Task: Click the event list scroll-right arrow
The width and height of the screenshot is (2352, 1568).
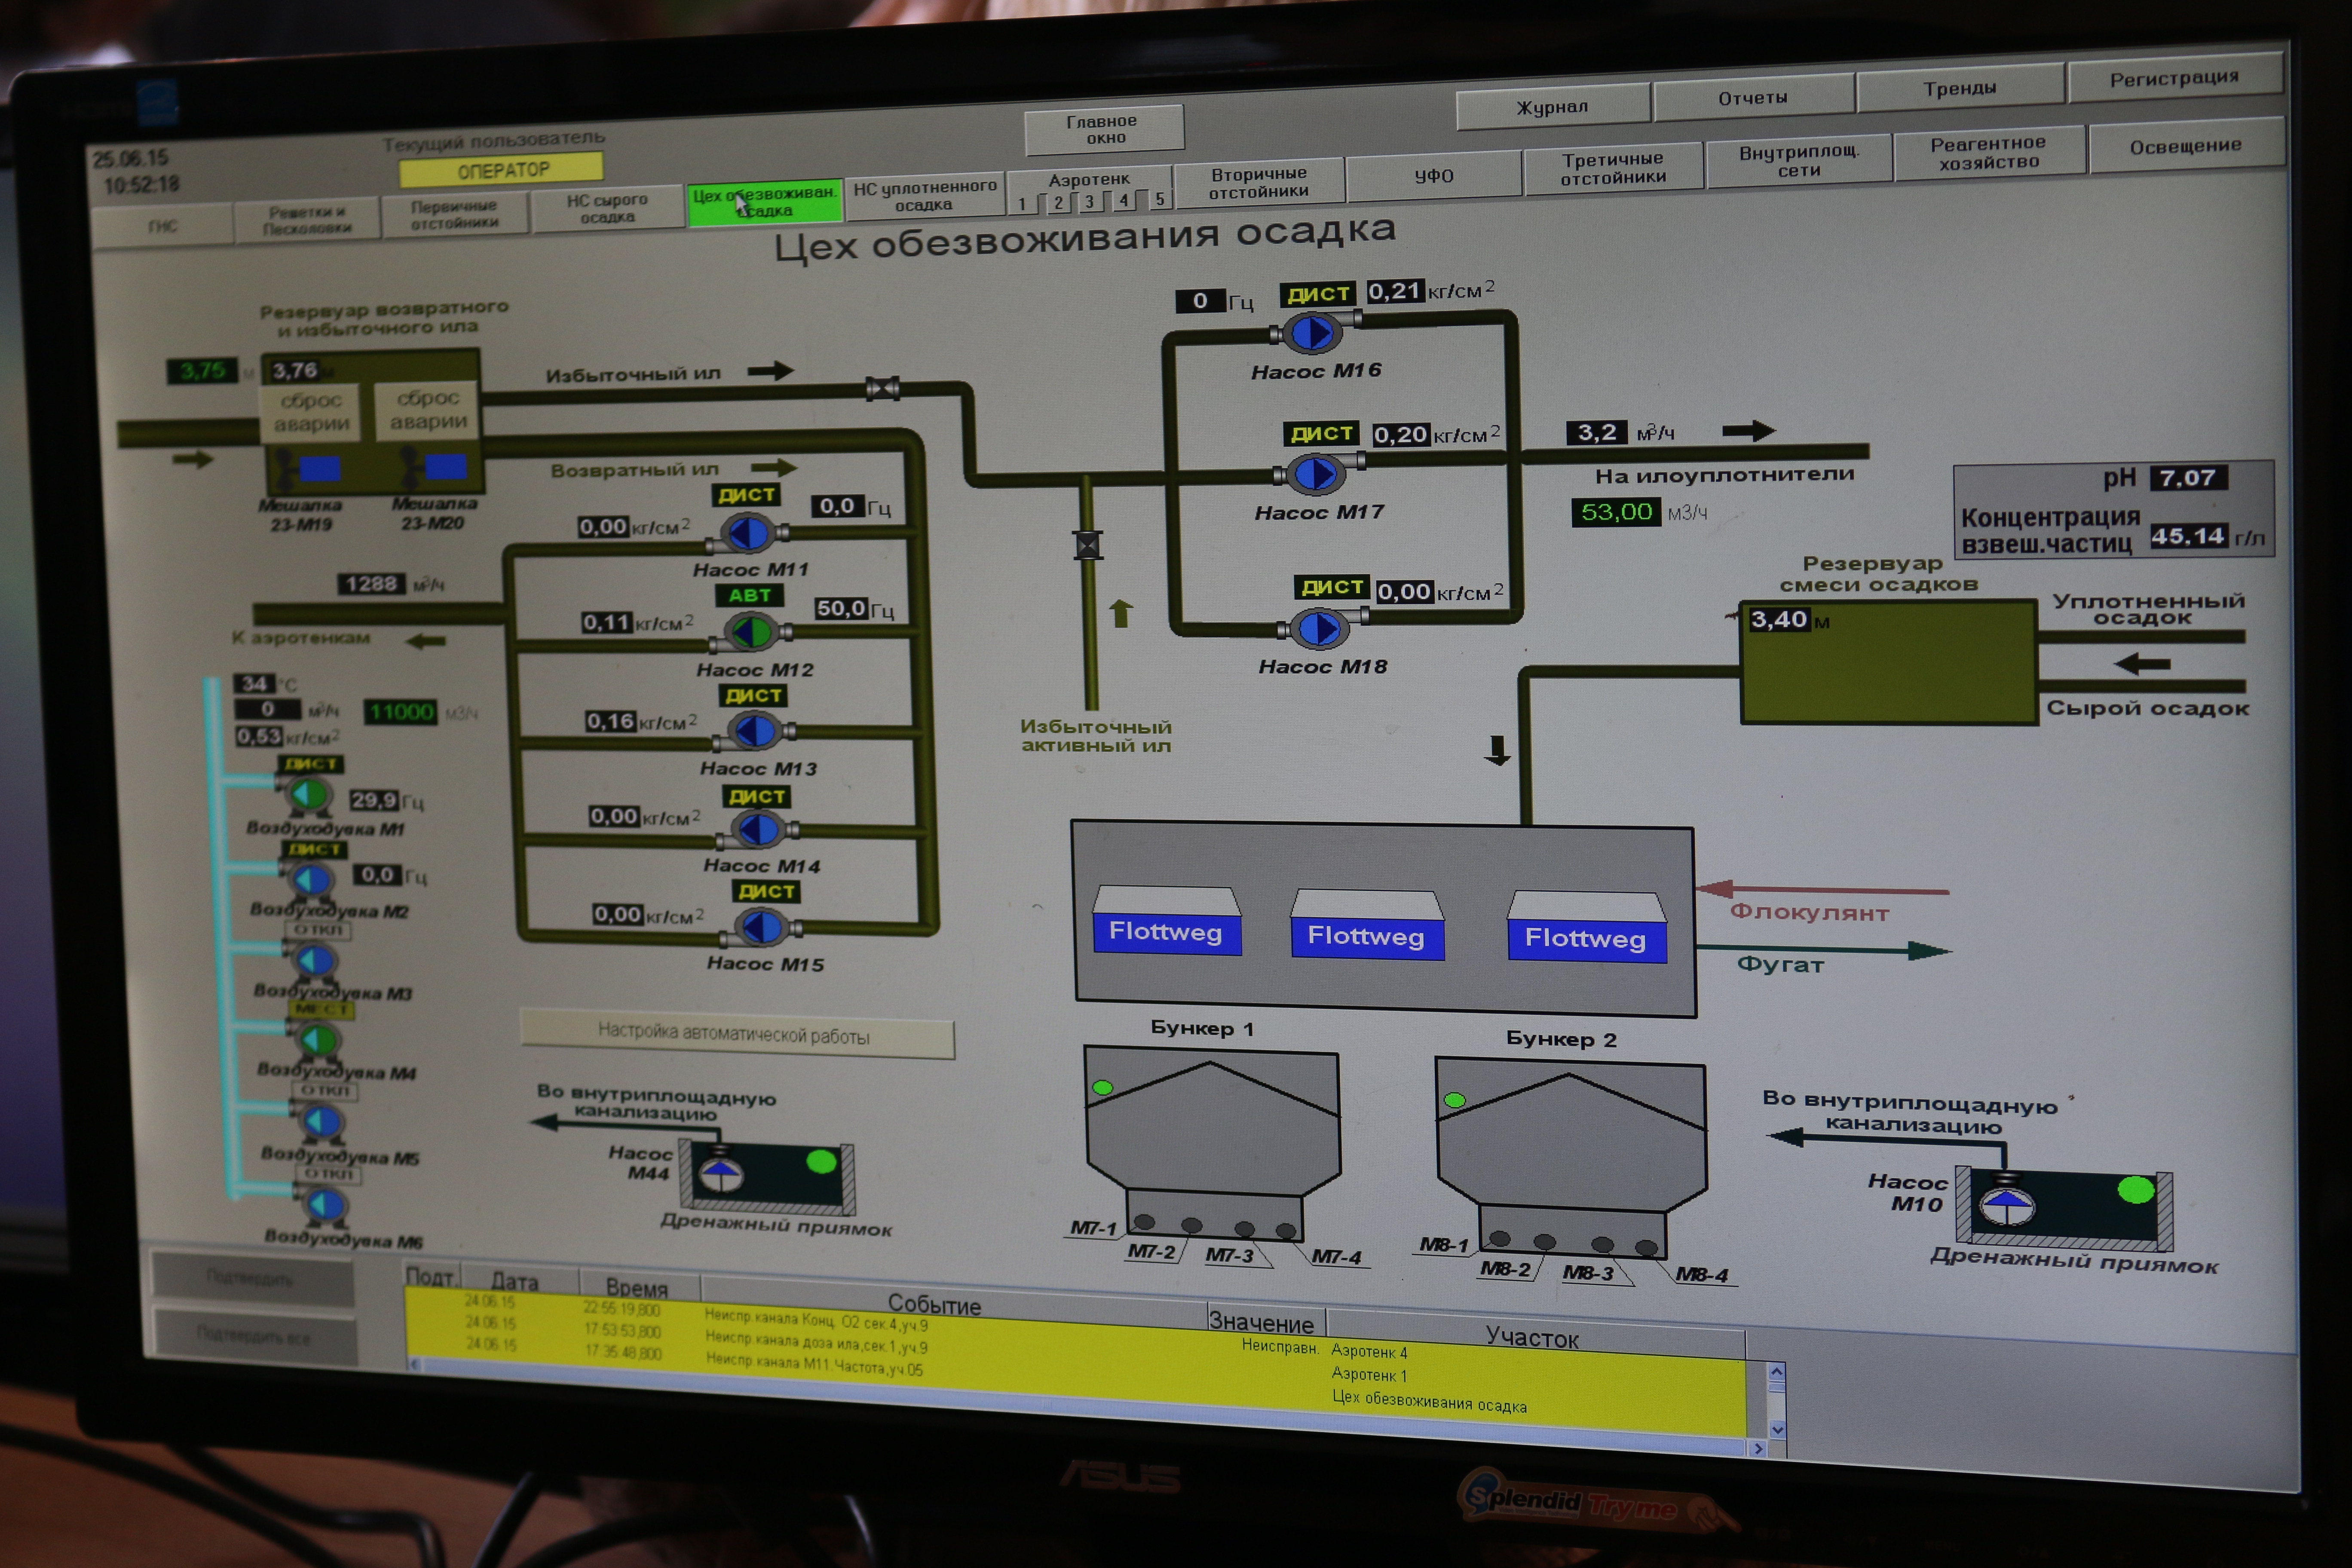Action: [1758, 1448]
